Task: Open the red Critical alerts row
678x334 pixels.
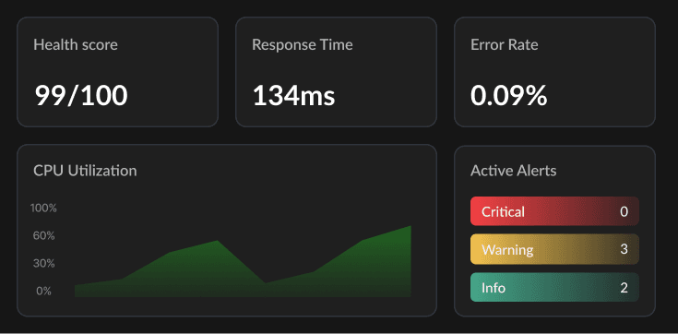Action: click(554, 211)
